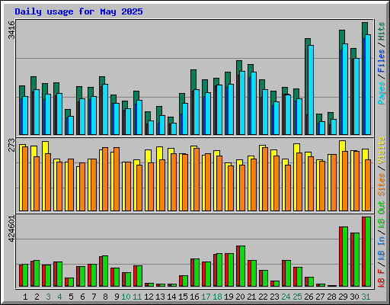Click day 5 on the x-axis
This screenshot has width=390, height=305.
click(71, 297)
